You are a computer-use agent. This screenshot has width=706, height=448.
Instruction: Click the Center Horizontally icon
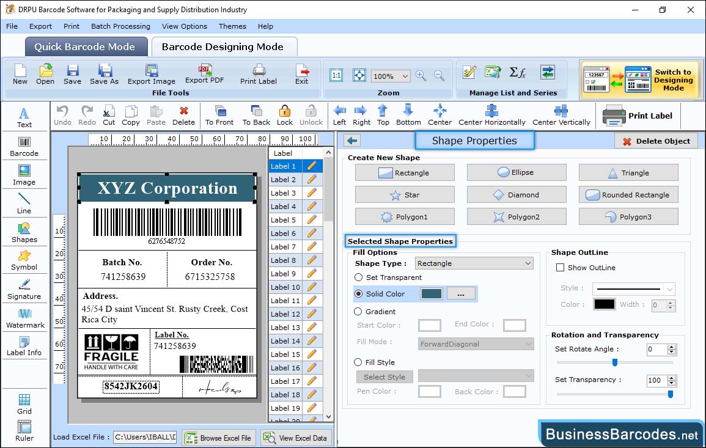coord(491,111)
